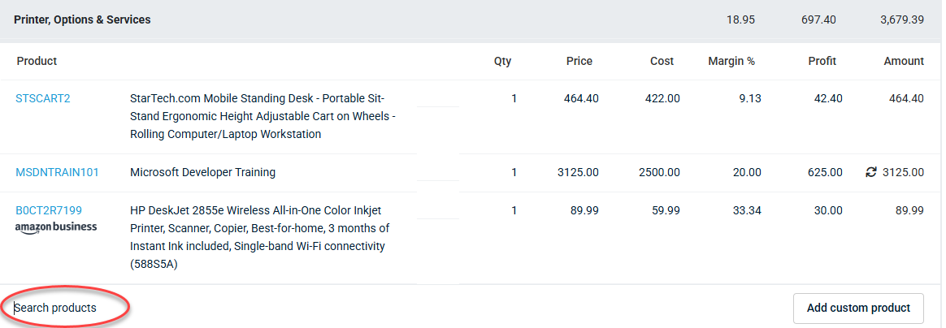Screen dimensions: 946x328
Task: Click the Add custom product button
Action: coord(858,308)
